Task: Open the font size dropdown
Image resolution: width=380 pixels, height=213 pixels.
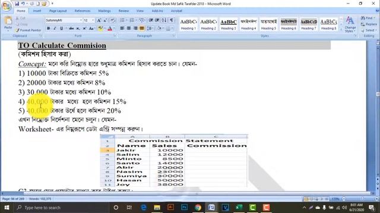Action: pyautogui.click(x=93, y=21)
